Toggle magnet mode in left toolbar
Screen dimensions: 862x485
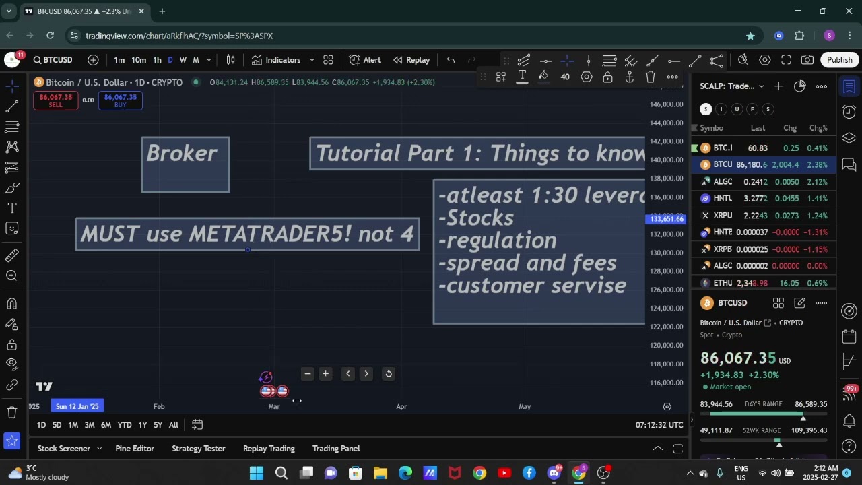(11, 304)
